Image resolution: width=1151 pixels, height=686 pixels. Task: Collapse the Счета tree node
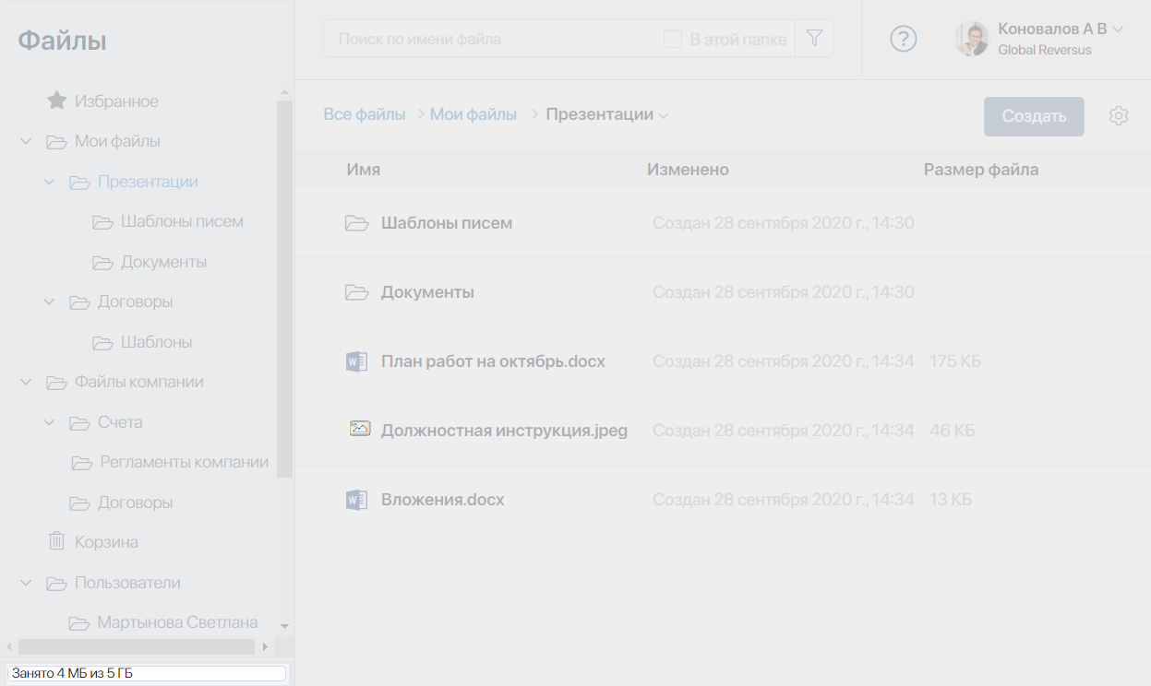tap(50, 423)
